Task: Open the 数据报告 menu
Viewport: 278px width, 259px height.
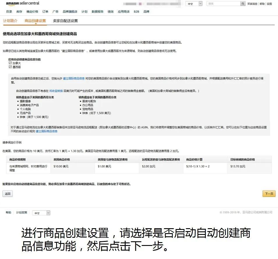Action: point(98,12)
